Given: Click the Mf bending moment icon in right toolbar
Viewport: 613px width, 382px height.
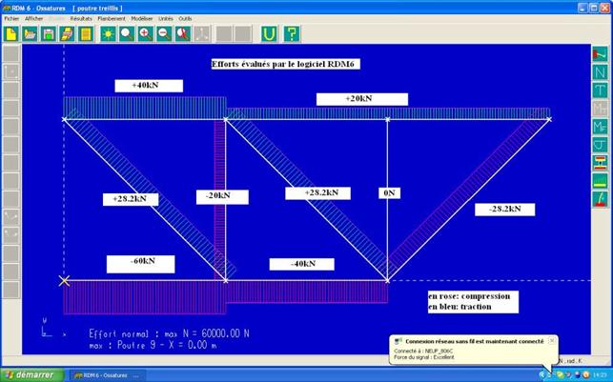Looking at the screenshot, I should pos(601,127).
